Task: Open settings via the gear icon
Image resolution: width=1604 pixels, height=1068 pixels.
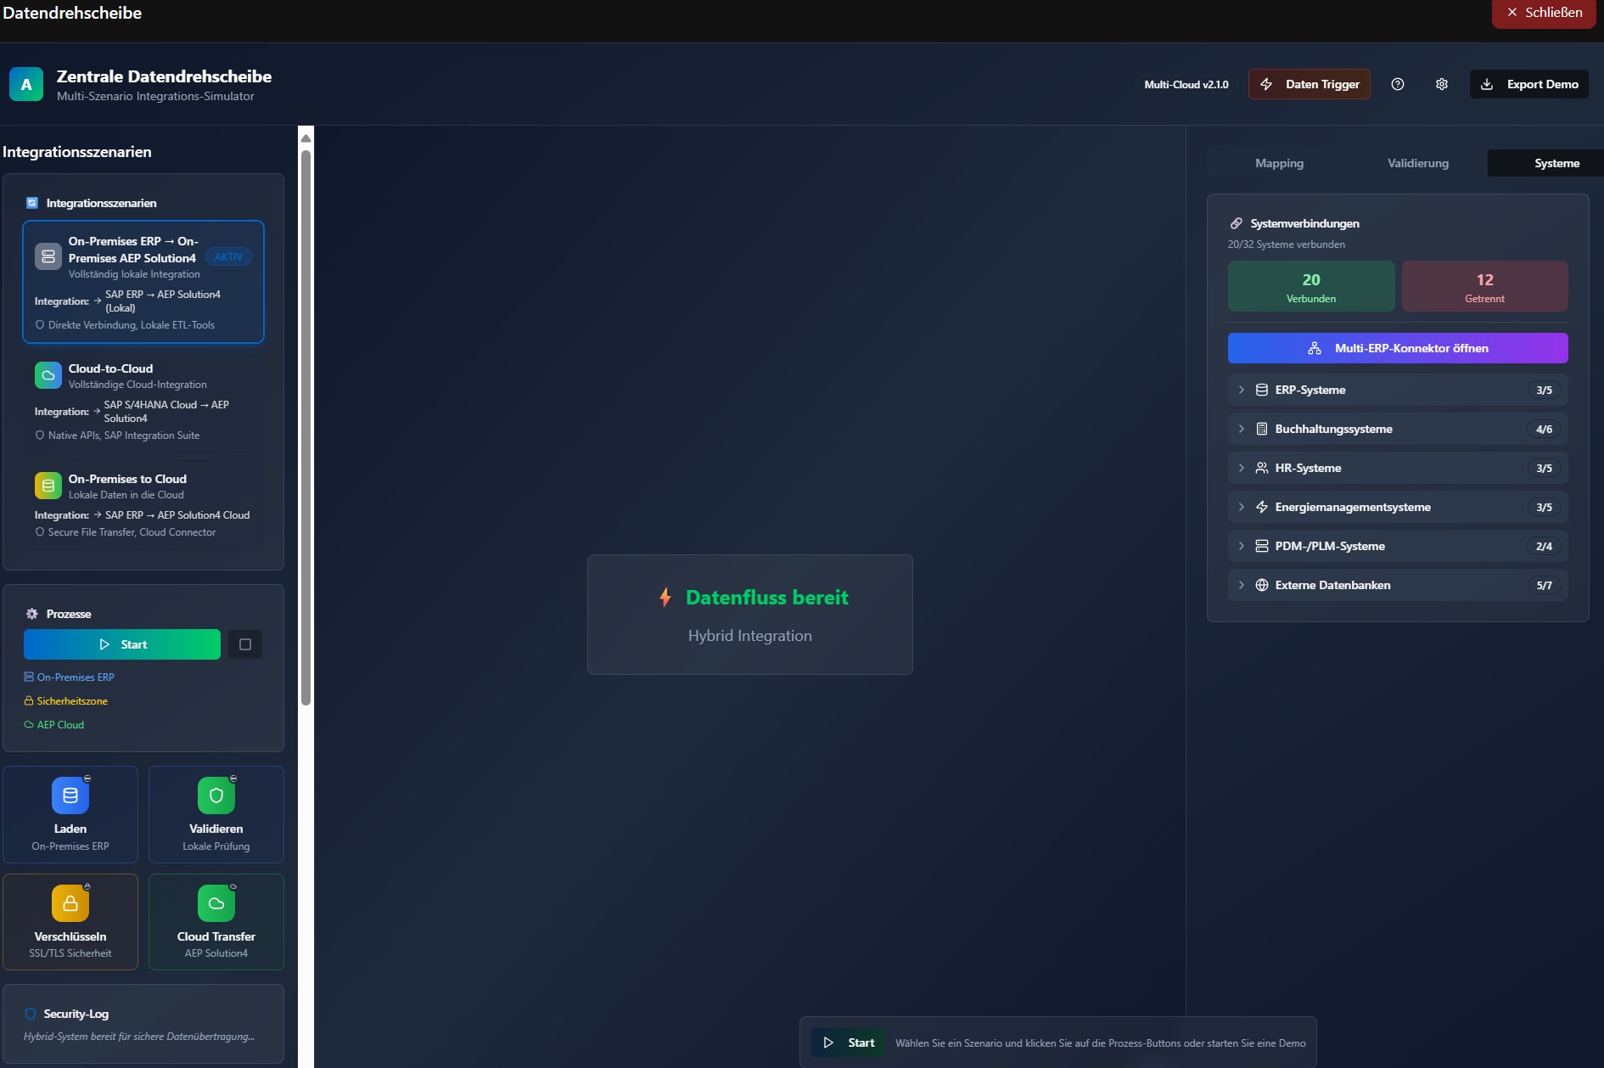Action: (1441, 84)
